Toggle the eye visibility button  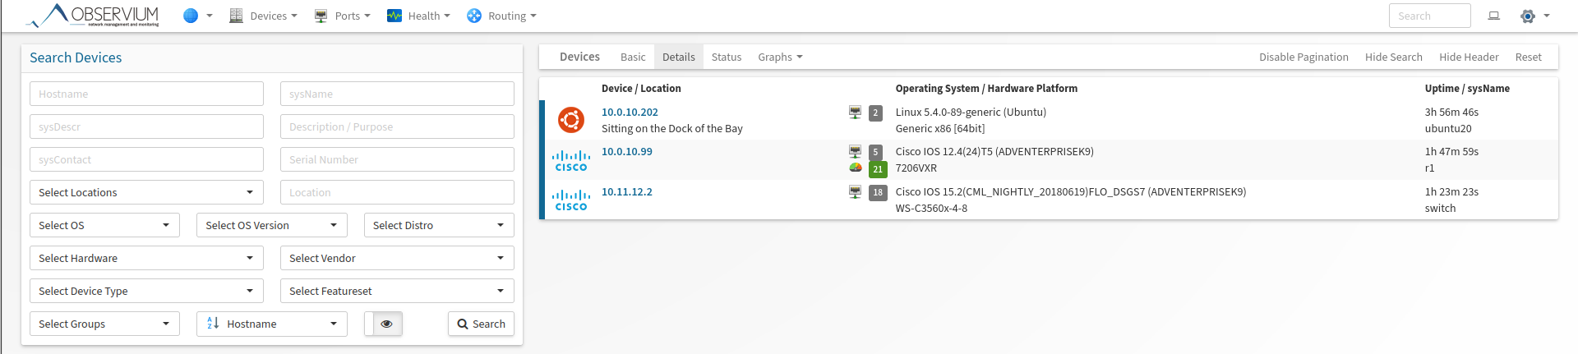(x=386, y=324)
